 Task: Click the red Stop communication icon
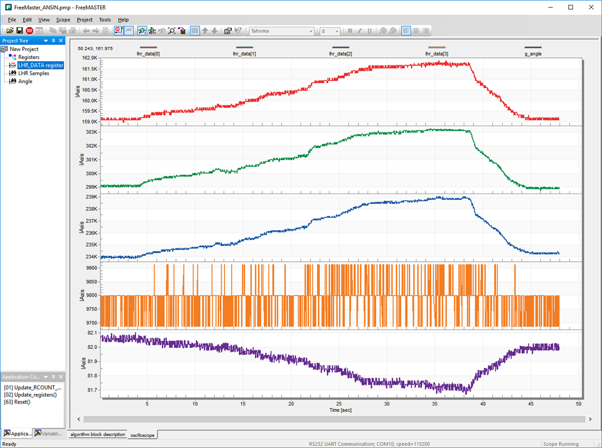point(30,31)
